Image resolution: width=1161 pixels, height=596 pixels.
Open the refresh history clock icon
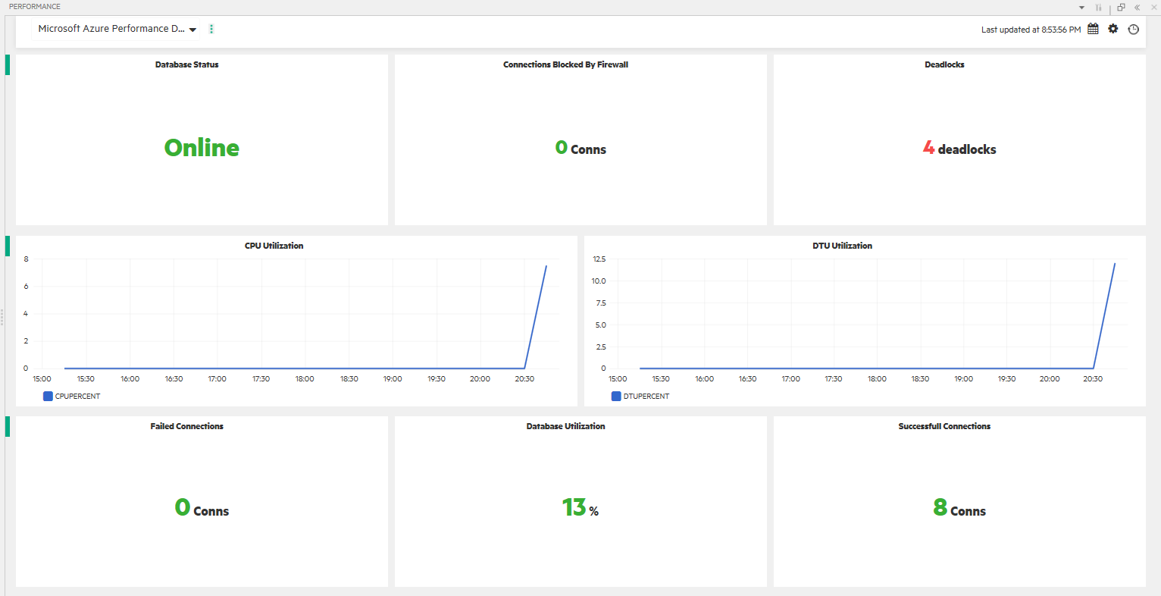(1134, 28)
